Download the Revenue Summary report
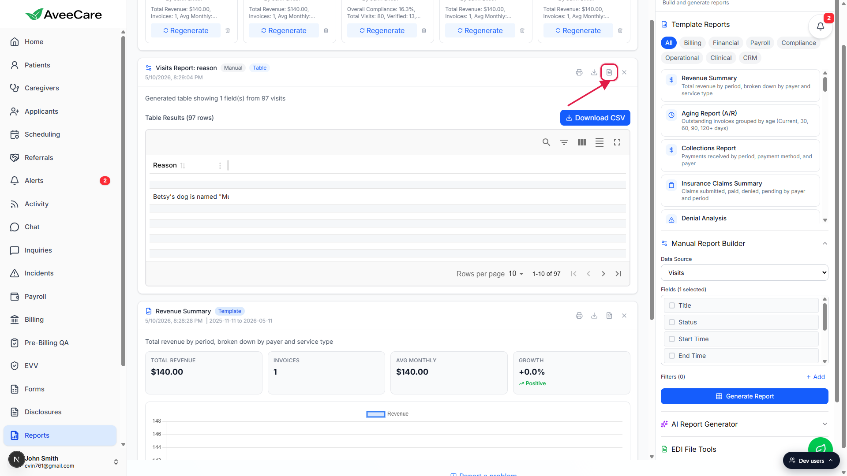847x476 pixels. [x=594, y=316]
